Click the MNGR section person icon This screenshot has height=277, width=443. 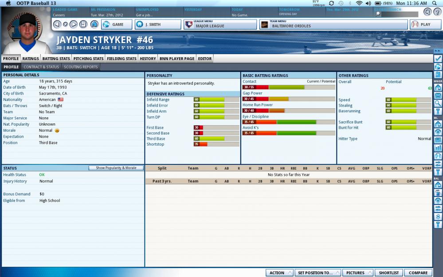click(x=438, y=111)
